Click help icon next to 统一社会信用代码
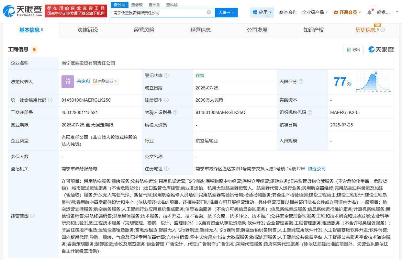The height and width of the screenshot is (260, 402). (50, 100)
